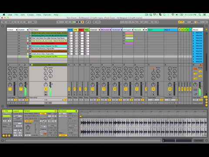The image size is (209, 157).
Task: Toggle the yellow Draw Mode pencil switch
Action: (x=180, y=22)
